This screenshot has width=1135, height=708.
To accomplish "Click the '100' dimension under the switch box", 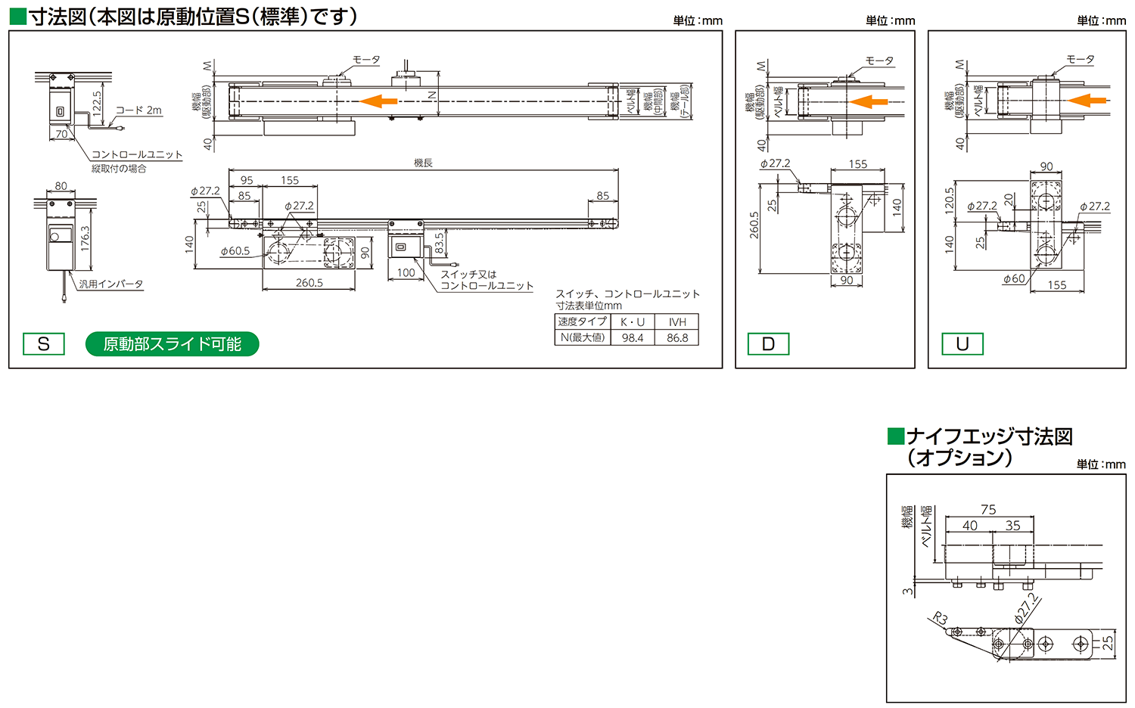I will click(406, 273).
